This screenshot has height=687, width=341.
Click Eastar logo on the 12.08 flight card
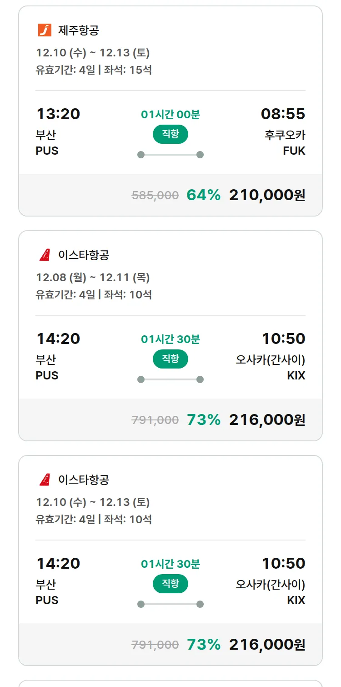pos(45,255)
